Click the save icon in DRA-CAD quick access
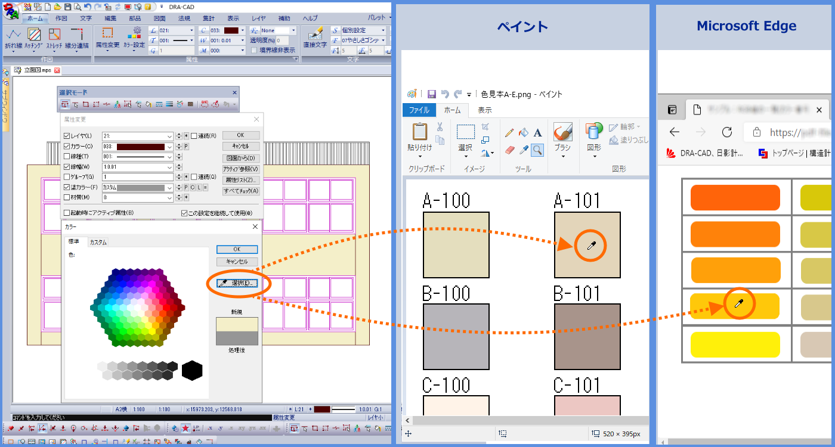The height and width of the screenshot is (447, 835). [x=68, y=7]
